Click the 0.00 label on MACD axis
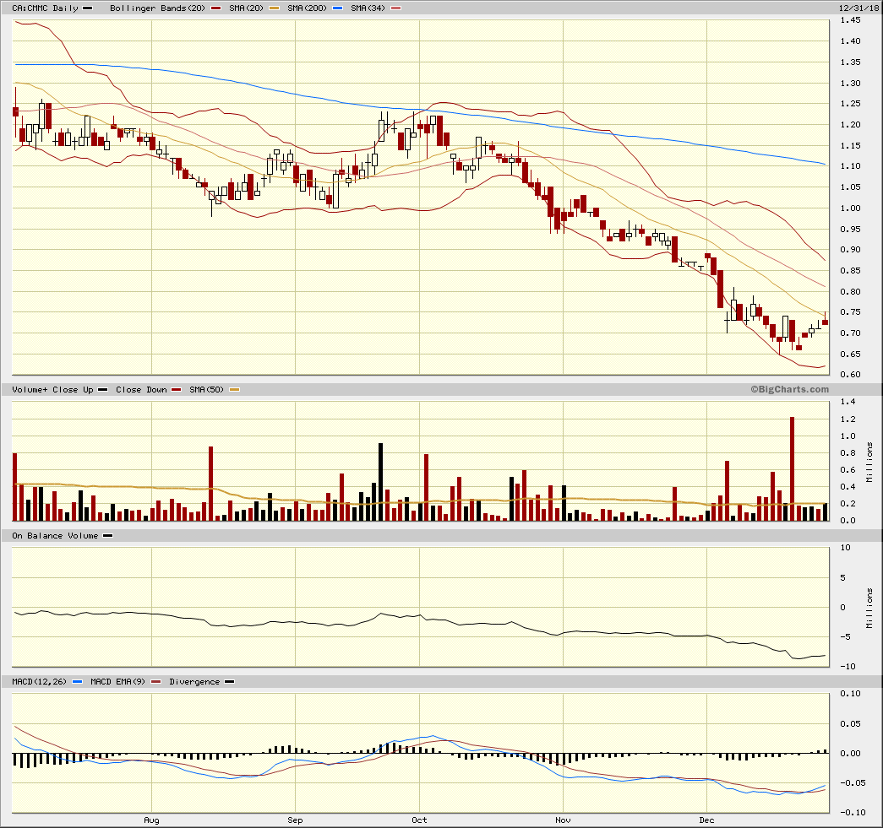 pyautogui.click(x=850, y=754)
